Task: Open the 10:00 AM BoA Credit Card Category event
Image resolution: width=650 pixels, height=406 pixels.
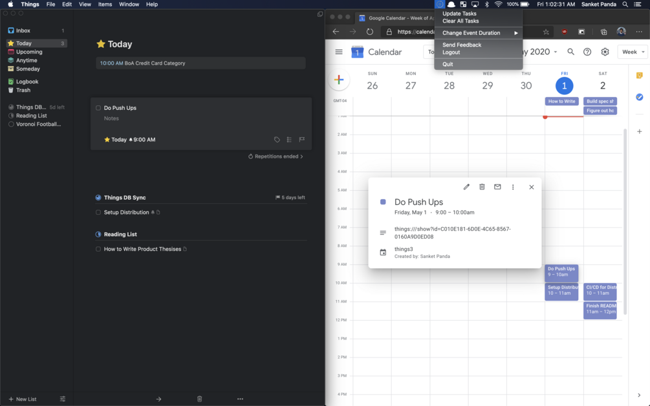Action: pyautogui.click(x=200, y=63)
